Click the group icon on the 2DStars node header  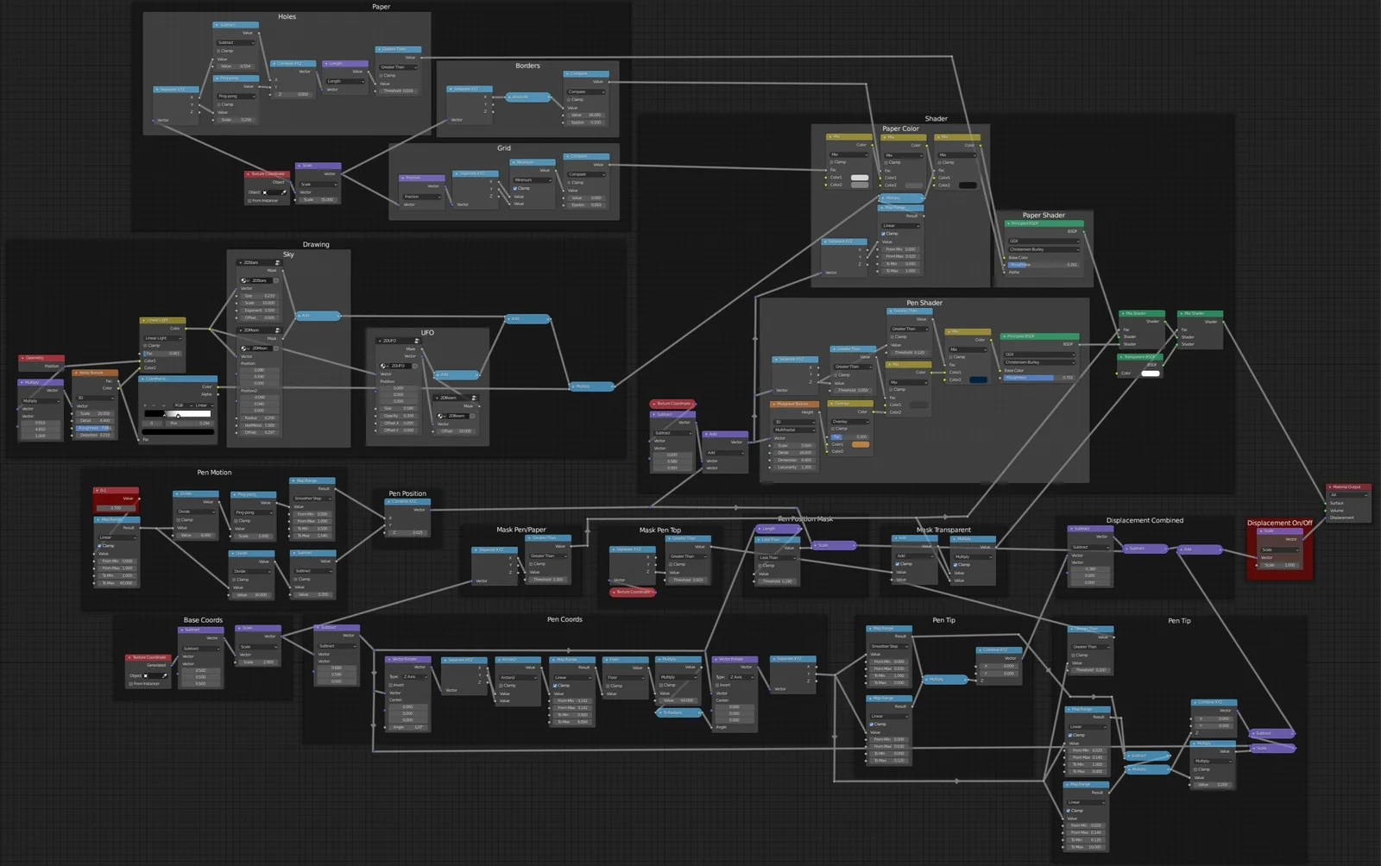[277, 263]
